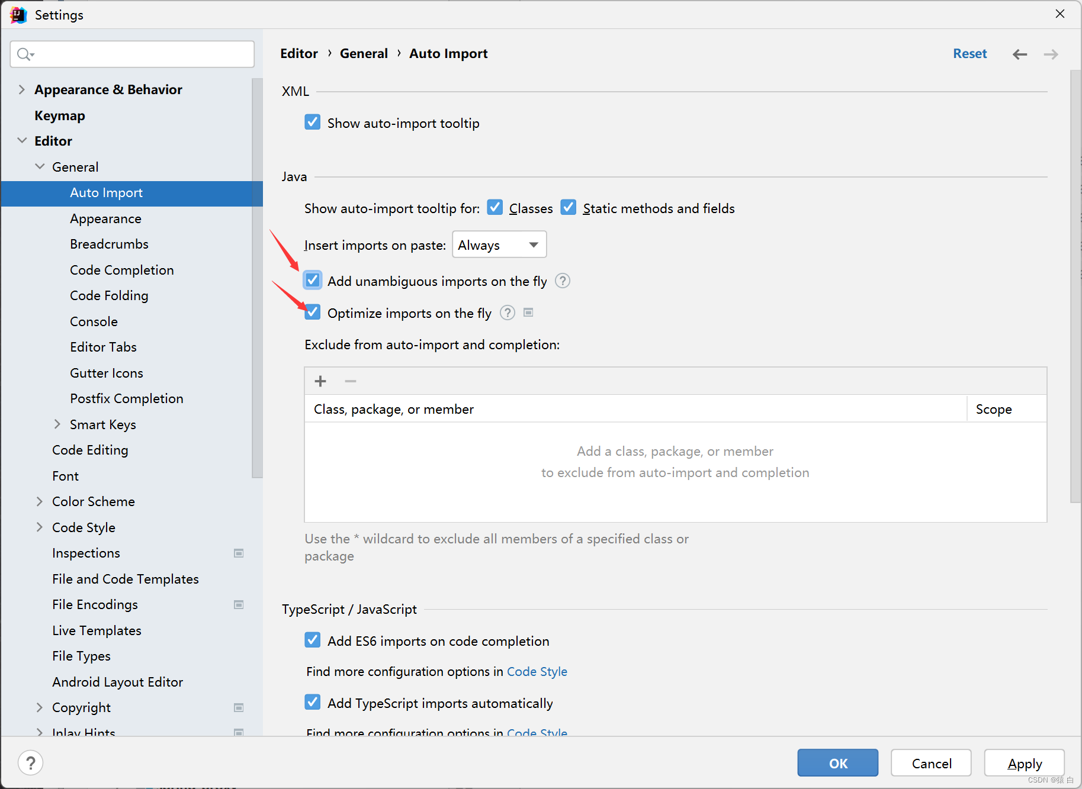Viewport: 1082px width, 789px height.
Task: Toggle Add unambiguous imports on the fly
Action: point(313,280)
